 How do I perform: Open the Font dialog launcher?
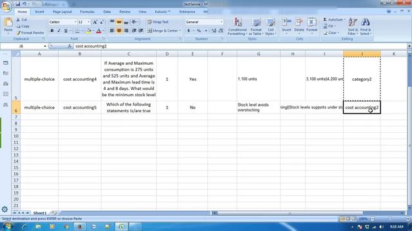click(x=104, y=38)
